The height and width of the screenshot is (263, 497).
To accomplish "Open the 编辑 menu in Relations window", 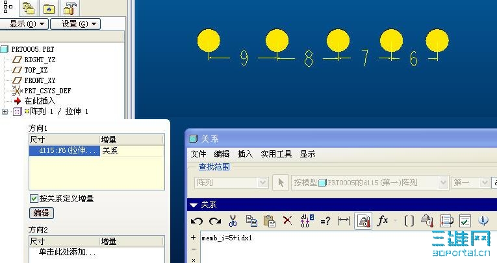I will (x=222, y=154).
